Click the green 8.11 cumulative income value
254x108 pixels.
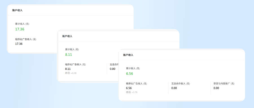[x=69, y=55]
